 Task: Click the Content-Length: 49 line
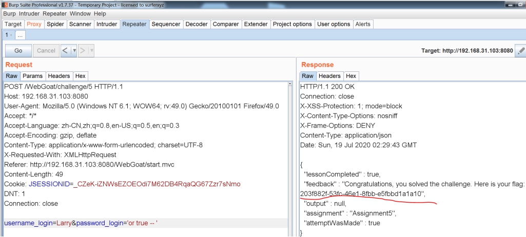[x=33, y=174]
